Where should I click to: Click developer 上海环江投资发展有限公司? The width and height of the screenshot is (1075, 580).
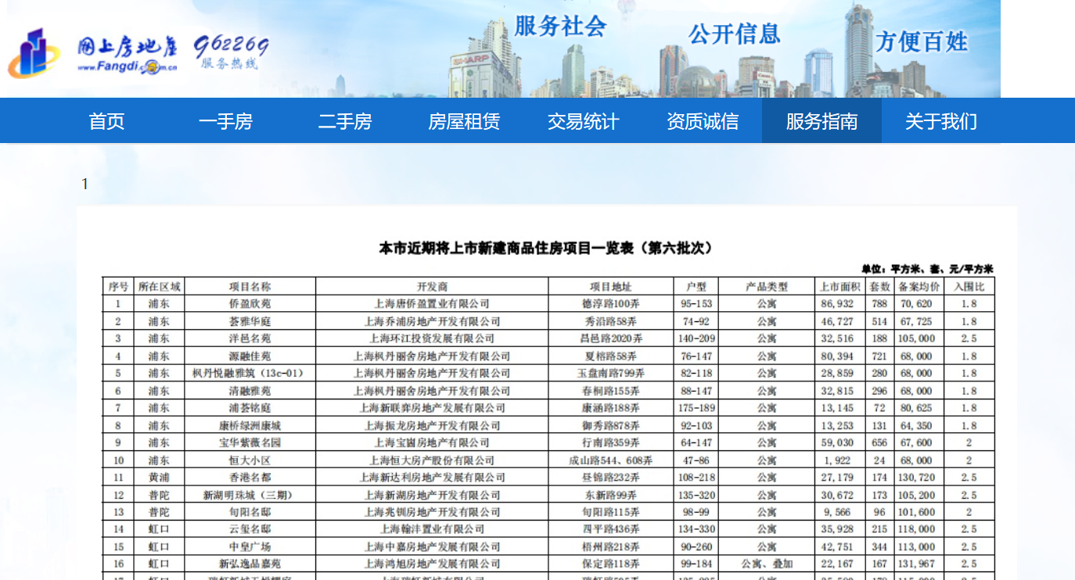[x=432, y=338]
